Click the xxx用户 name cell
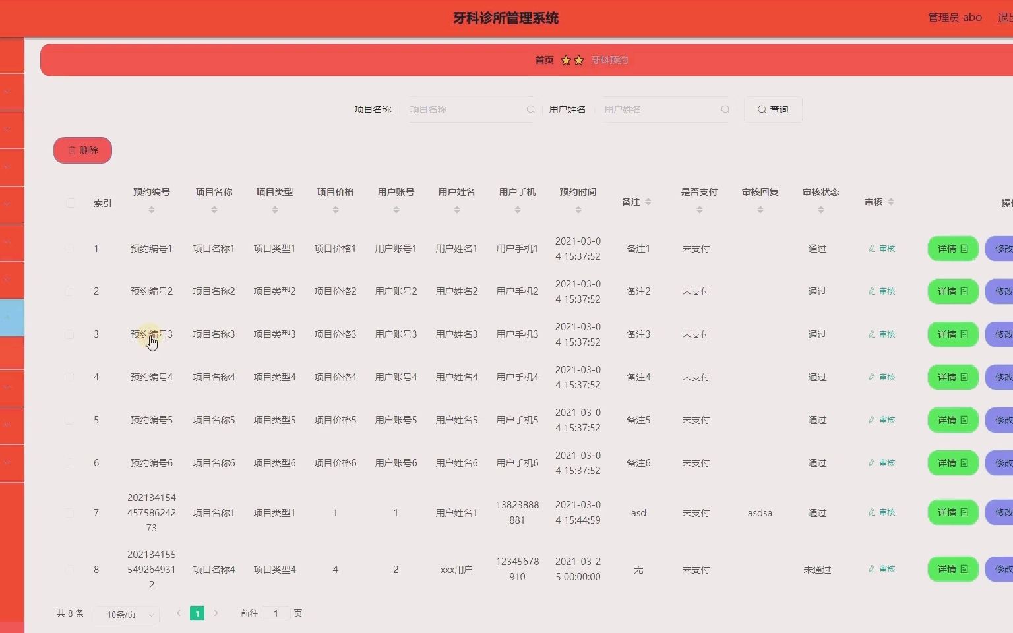Screen dimensions: 1013x633 (x=456, y=570)
